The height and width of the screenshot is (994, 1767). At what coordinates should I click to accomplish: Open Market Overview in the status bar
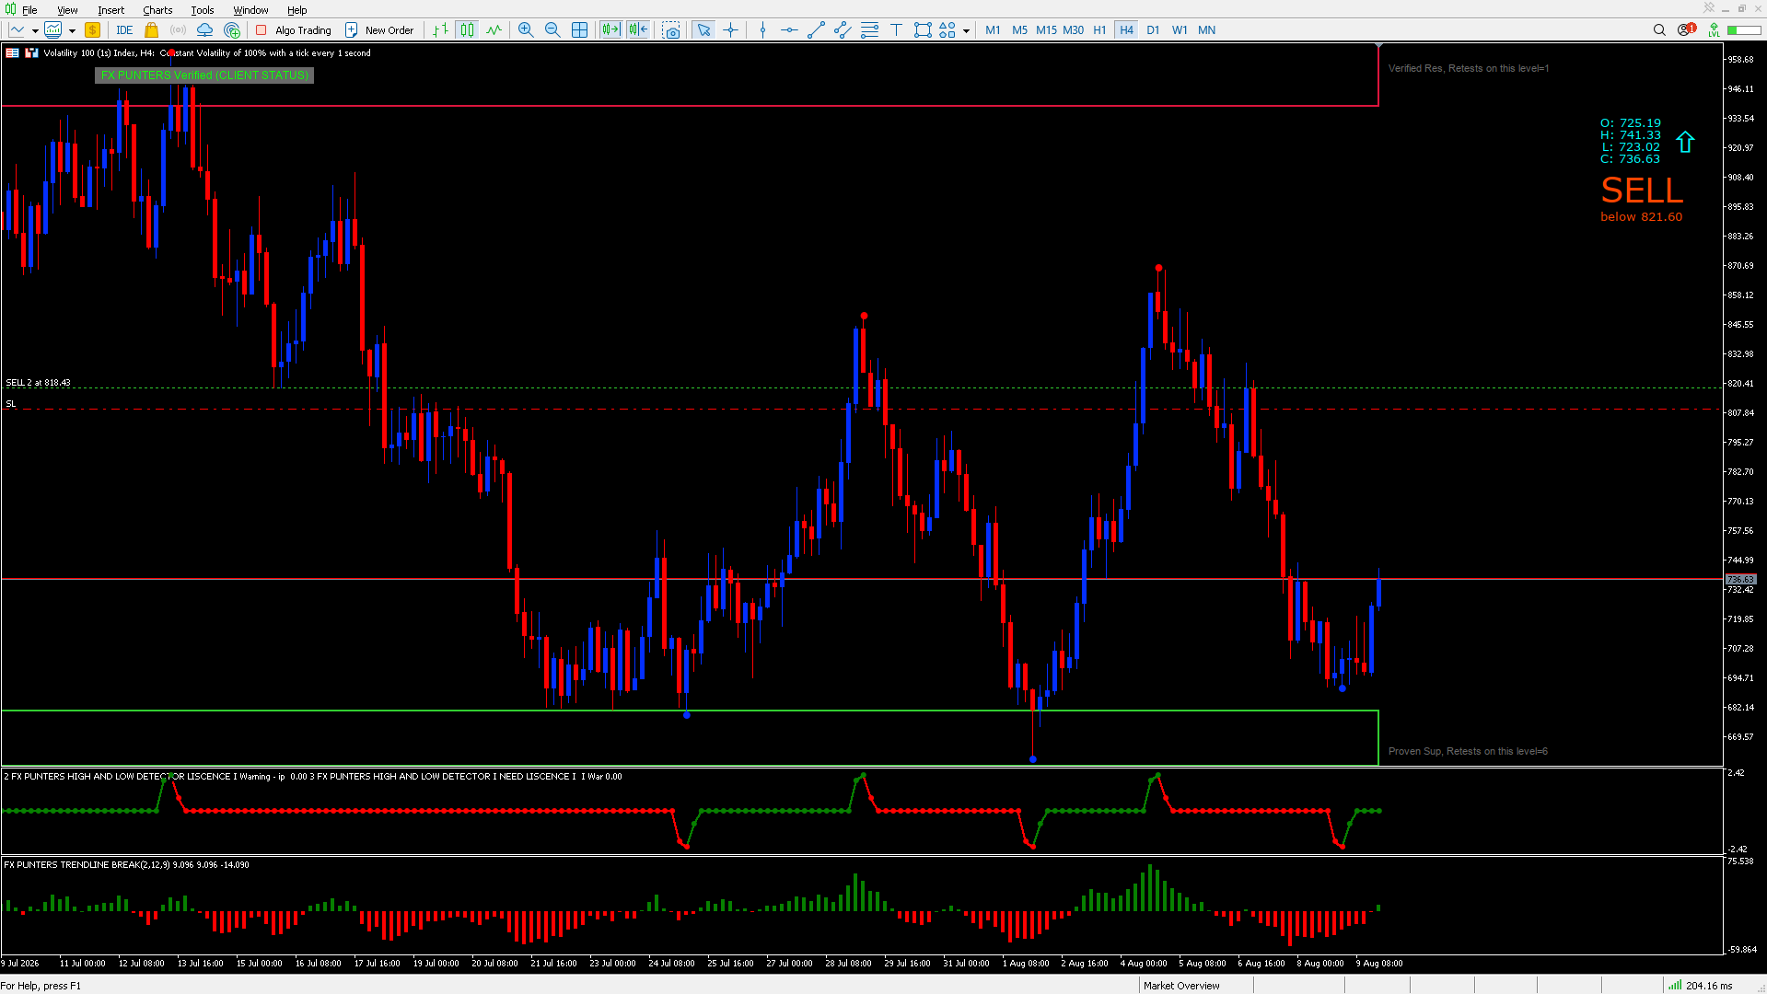click(1181, 986)
